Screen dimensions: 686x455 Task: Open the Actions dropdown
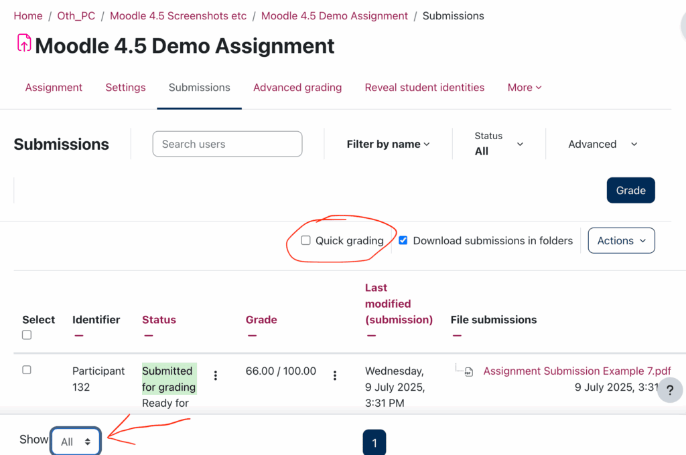click(x=621, y=240)
